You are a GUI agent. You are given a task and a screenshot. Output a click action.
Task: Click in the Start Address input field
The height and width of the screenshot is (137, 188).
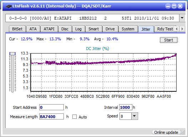pyautogui.click(x=51, y=107)
